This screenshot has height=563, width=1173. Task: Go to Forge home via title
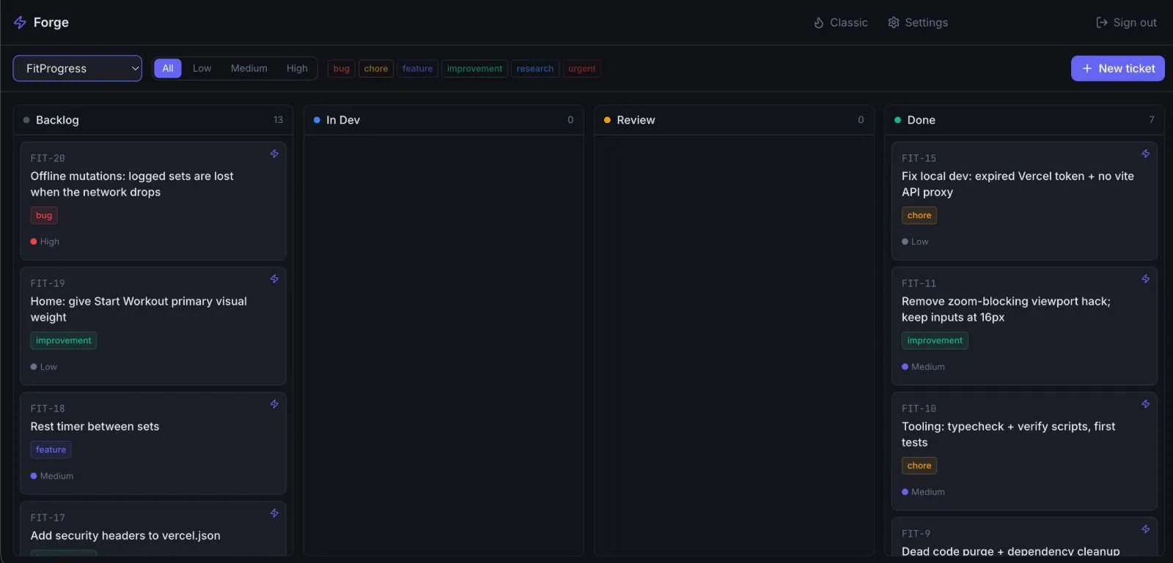pyautogui.click(x=51, y=23)
